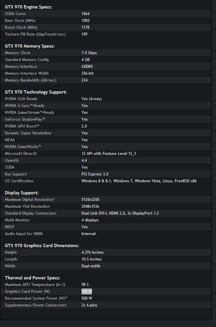Click the highlighted 145 W power value
This screenshot has width=216, height=327.
tap(87, 291)
